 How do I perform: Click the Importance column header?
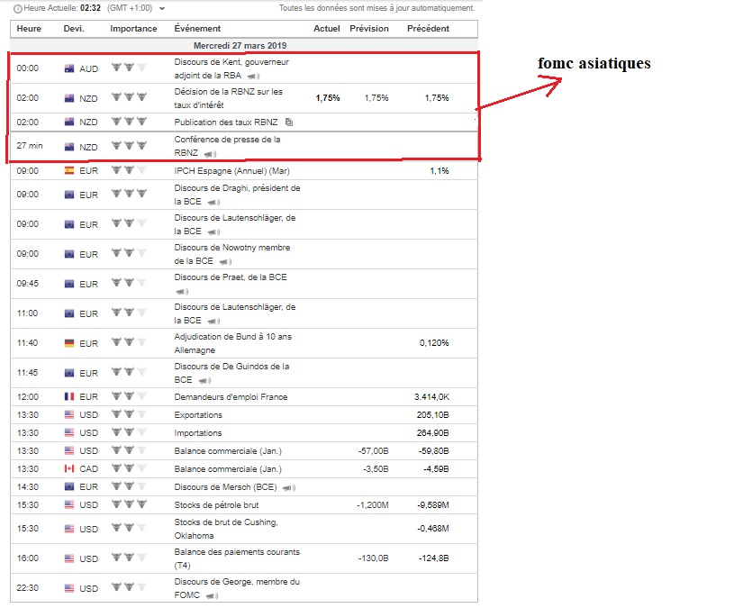click(x=133, y=29)
